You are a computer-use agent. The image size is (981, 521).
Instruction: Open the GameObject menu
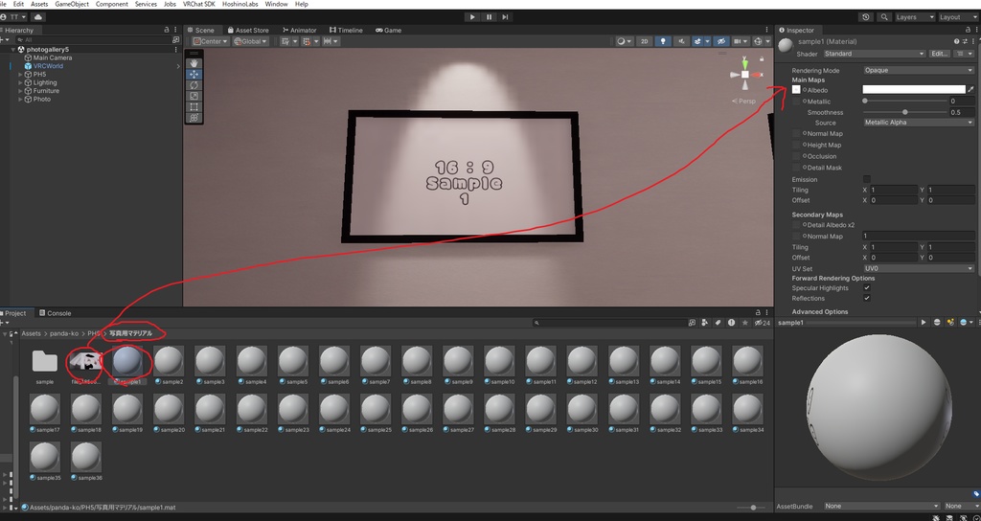coord(71,4)
